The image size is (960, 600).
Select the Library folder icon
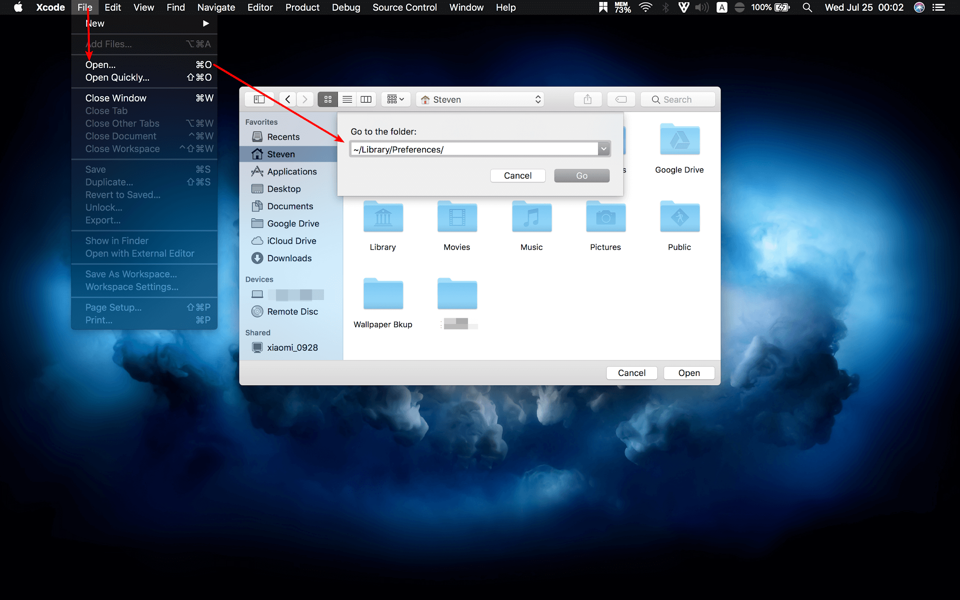point(383,217)
